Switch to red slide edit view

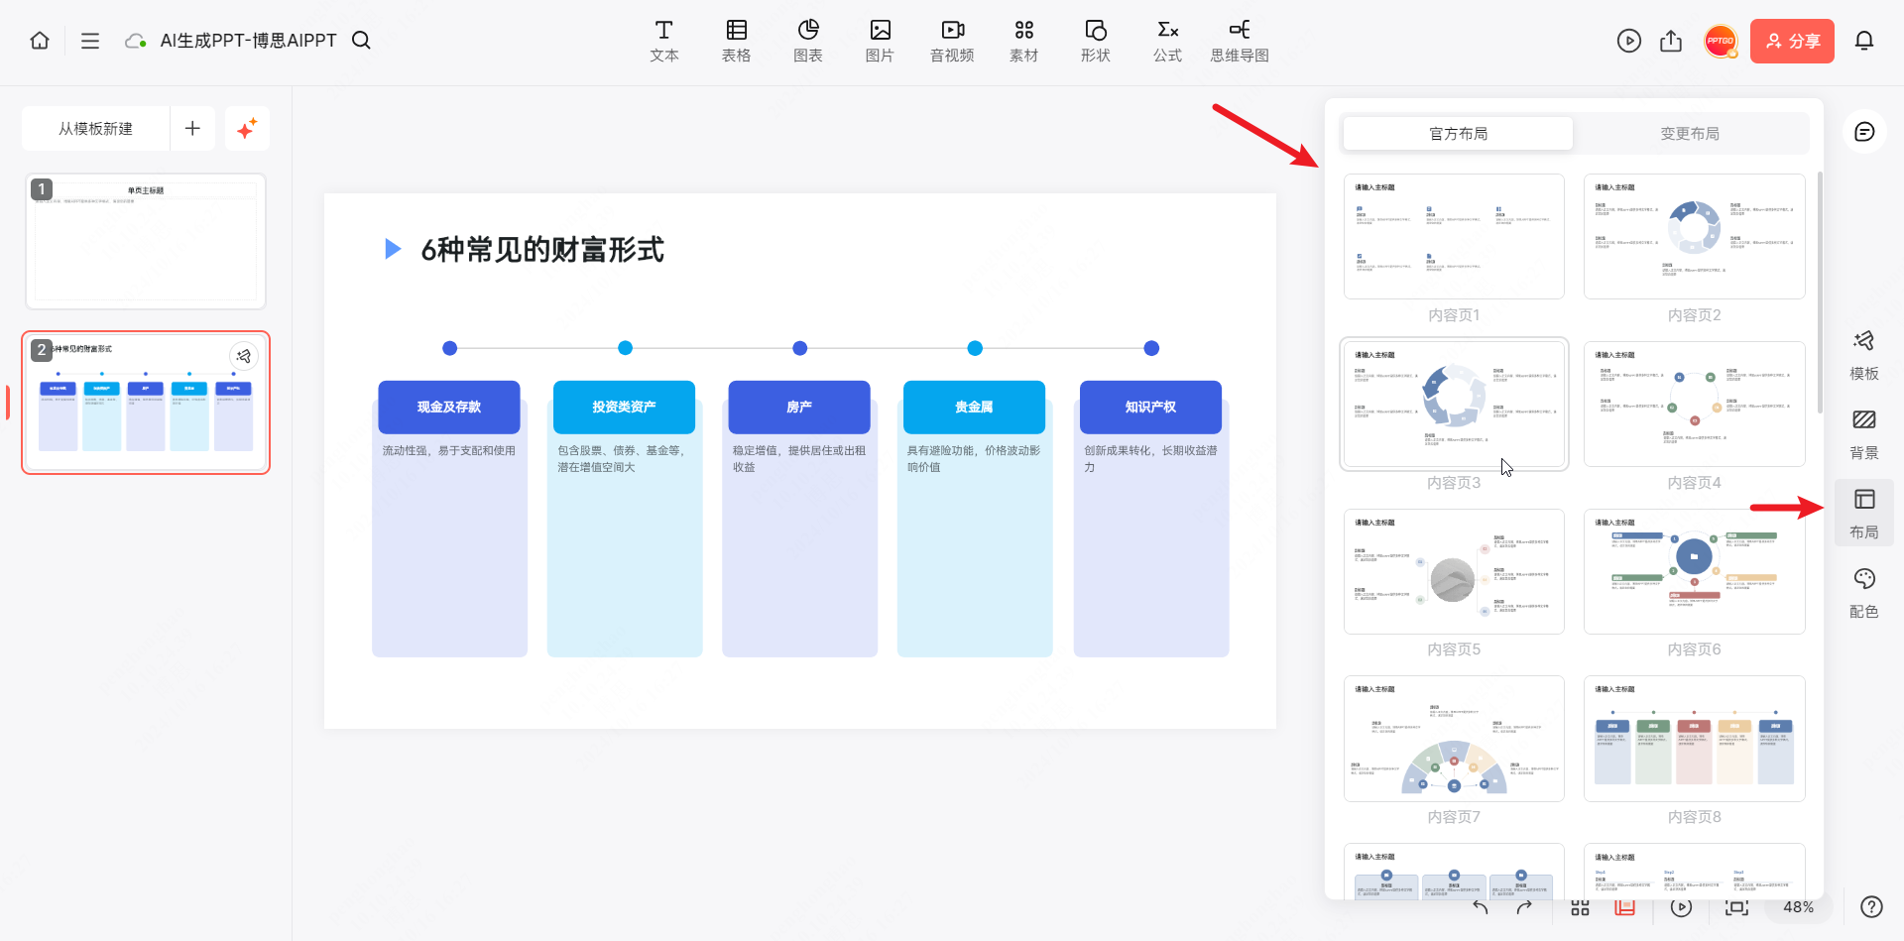[1624, 907]
